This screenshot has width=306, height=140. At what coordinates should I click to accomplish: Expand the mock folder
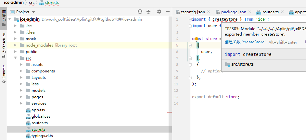tap(15, 39)
